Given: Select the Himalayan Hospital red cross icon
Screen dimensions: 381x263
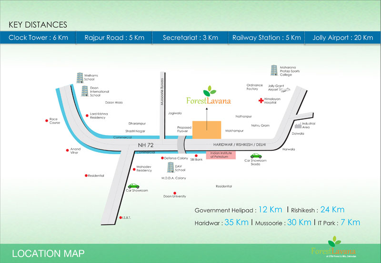Looking at the screenshot, I should pos(261,100).
